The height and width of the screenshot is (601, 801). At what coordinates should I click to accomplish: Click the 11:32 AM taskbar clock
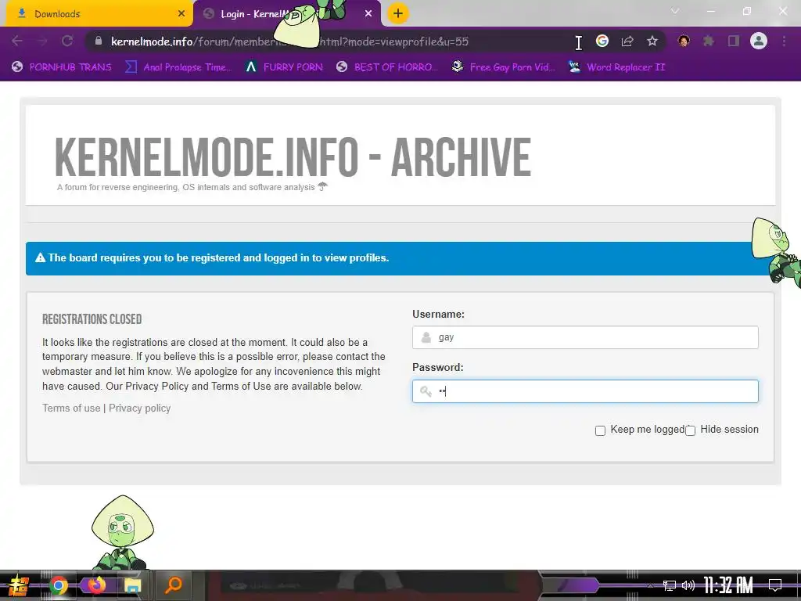tap(728, 585)
